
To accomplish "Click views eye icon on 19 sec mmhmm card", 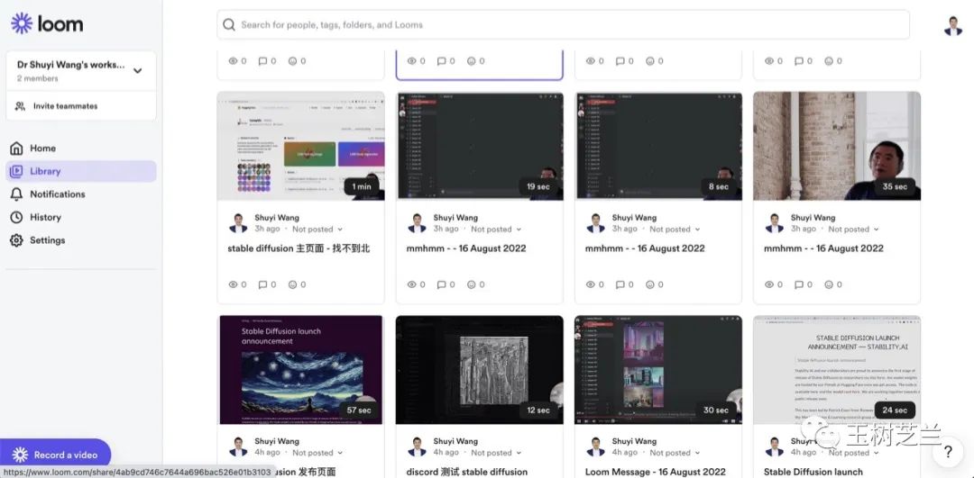I will pyautogui.click(x=412, y=284).
